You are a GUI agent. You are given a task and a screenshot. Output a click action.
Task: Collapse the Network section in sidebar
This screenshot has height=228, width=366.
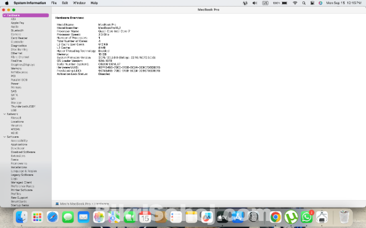click(4, 114)
